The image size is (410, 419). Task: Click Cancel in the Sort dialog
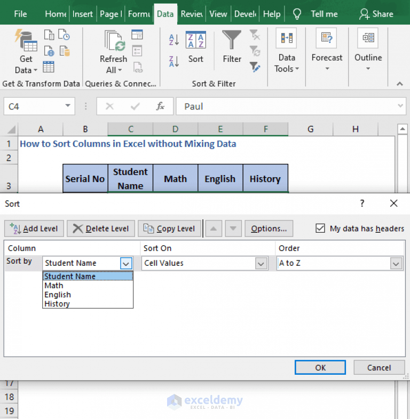[x=379, y=368]
